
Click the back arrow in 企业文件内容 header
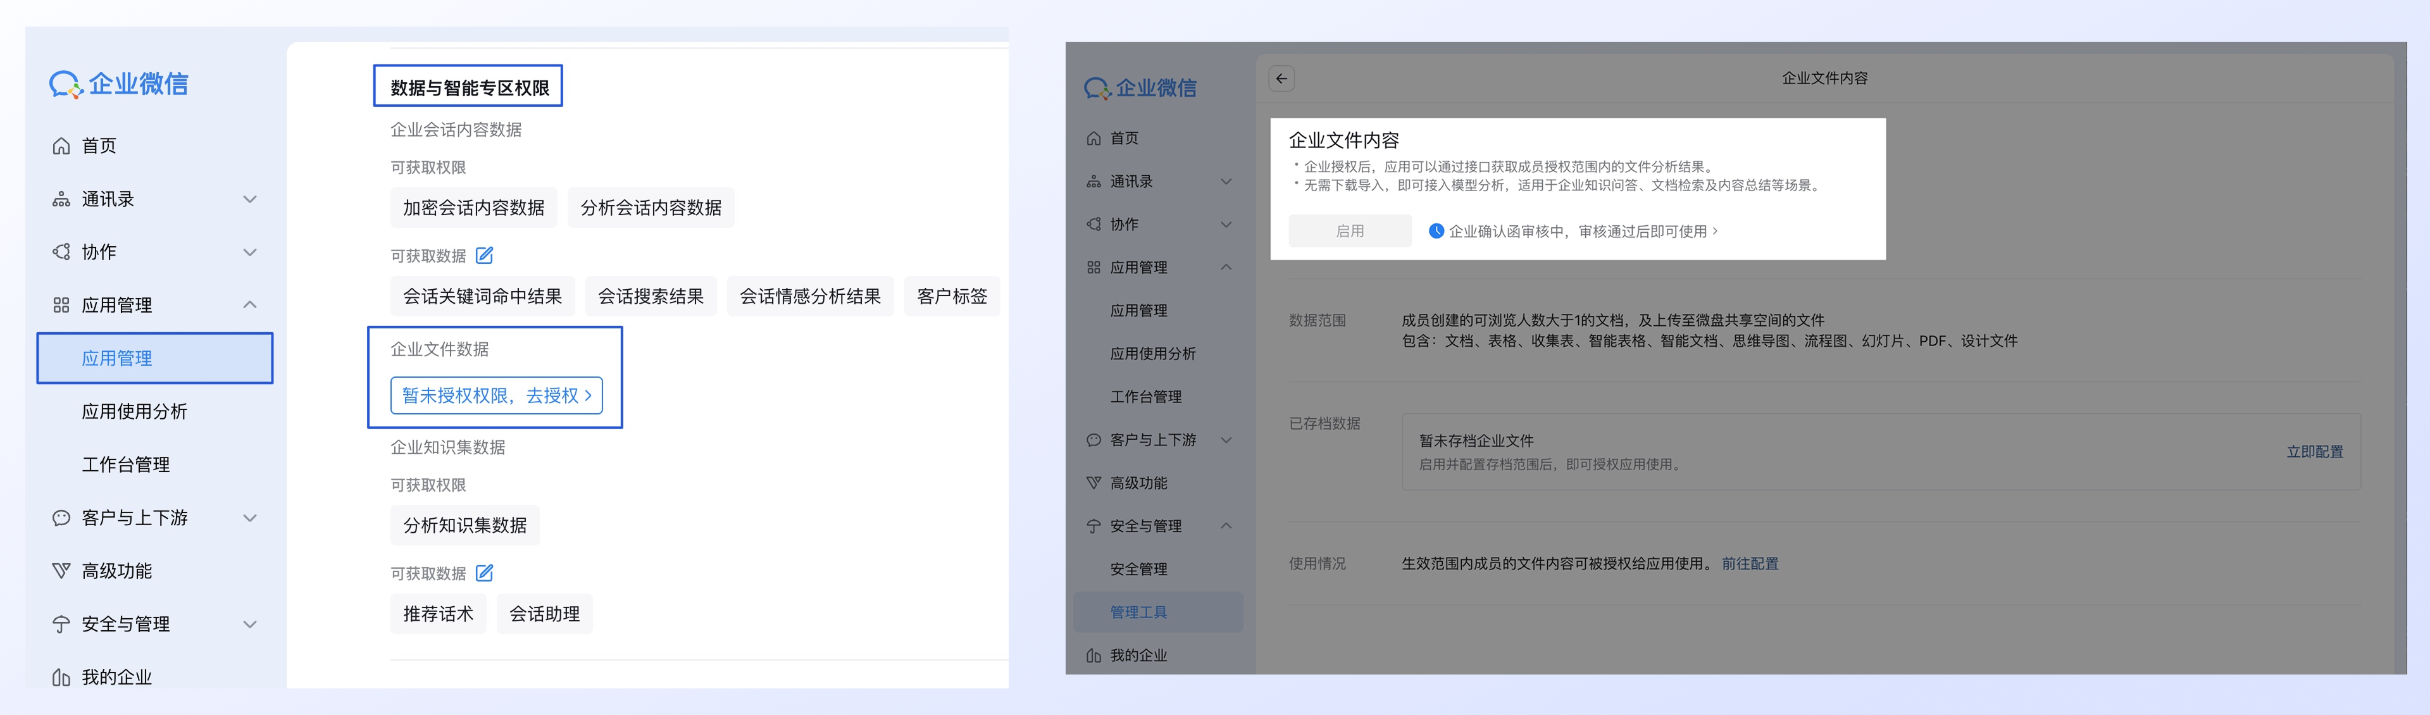1281,78
